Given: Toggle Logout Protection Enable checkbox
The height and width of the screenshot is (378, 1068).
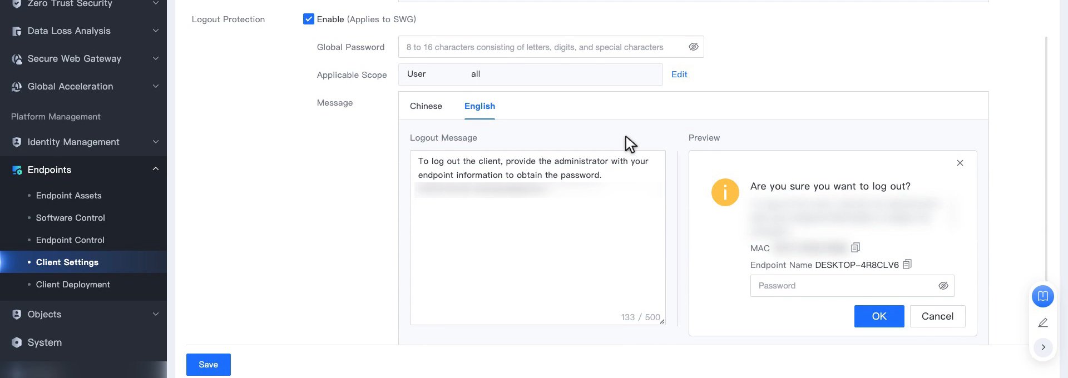Looking at the screenshot, I should 309,19.
